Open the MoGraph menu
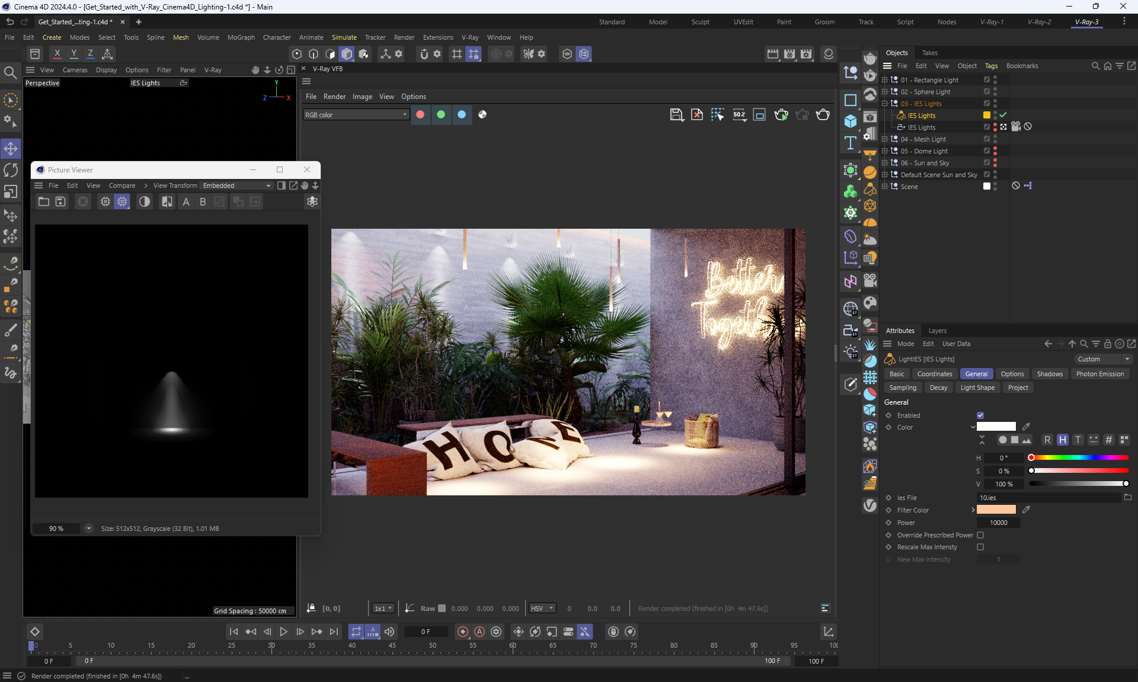This screenshot has height=682, width=1138. [x=241, y=37]
